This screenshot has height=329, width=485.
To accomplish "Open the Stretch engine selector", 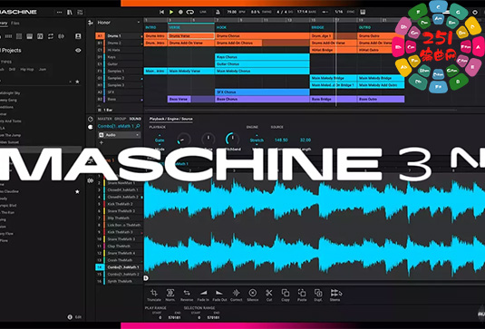I will pyautogui.click(x=257, y=140).
